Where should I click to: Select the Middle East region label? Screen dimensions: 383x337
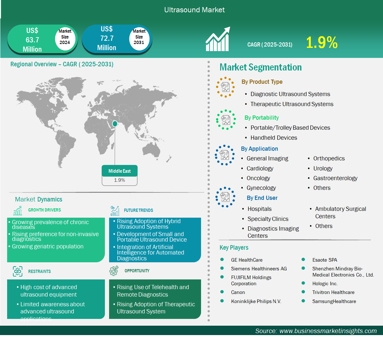pos(119,171)
